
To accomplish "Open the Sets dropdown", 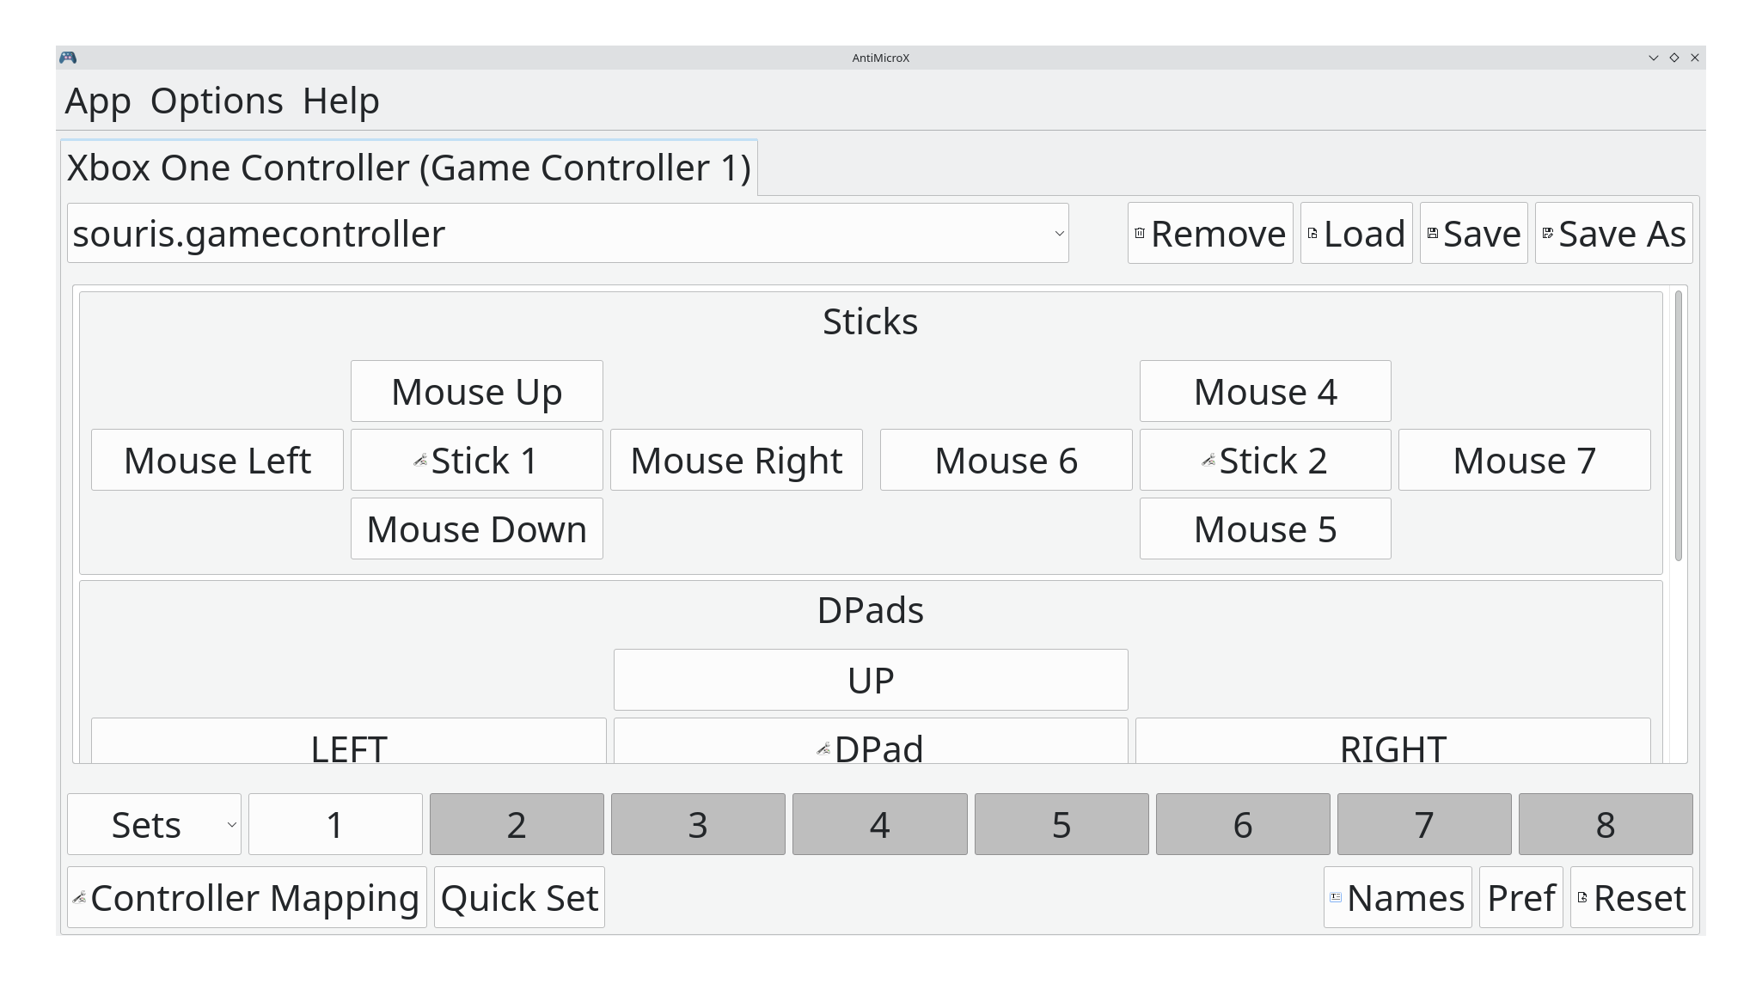I will 155,824.
